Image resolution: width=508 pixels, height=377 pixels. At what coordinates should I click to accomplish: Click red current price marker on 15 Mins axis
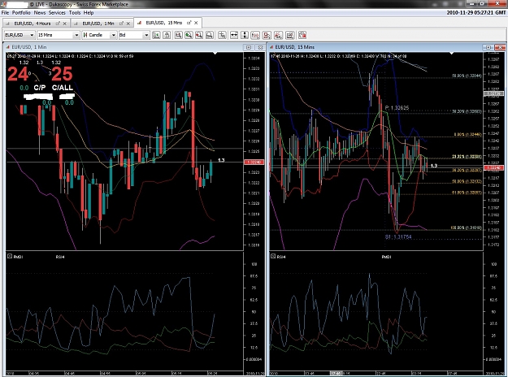coord(493,167)
